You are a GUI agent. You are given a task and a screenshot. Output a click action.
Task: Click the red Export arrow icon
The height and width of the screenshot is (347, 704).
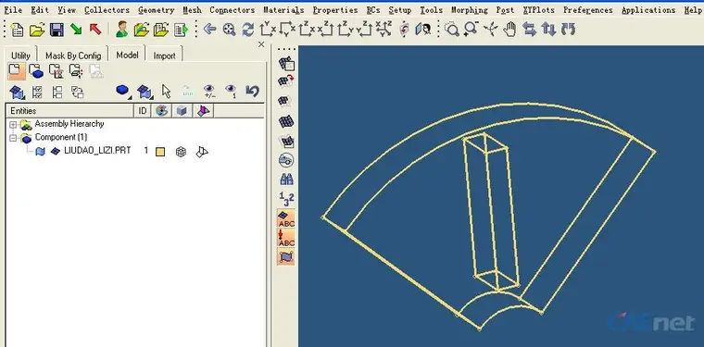point(95,30)
